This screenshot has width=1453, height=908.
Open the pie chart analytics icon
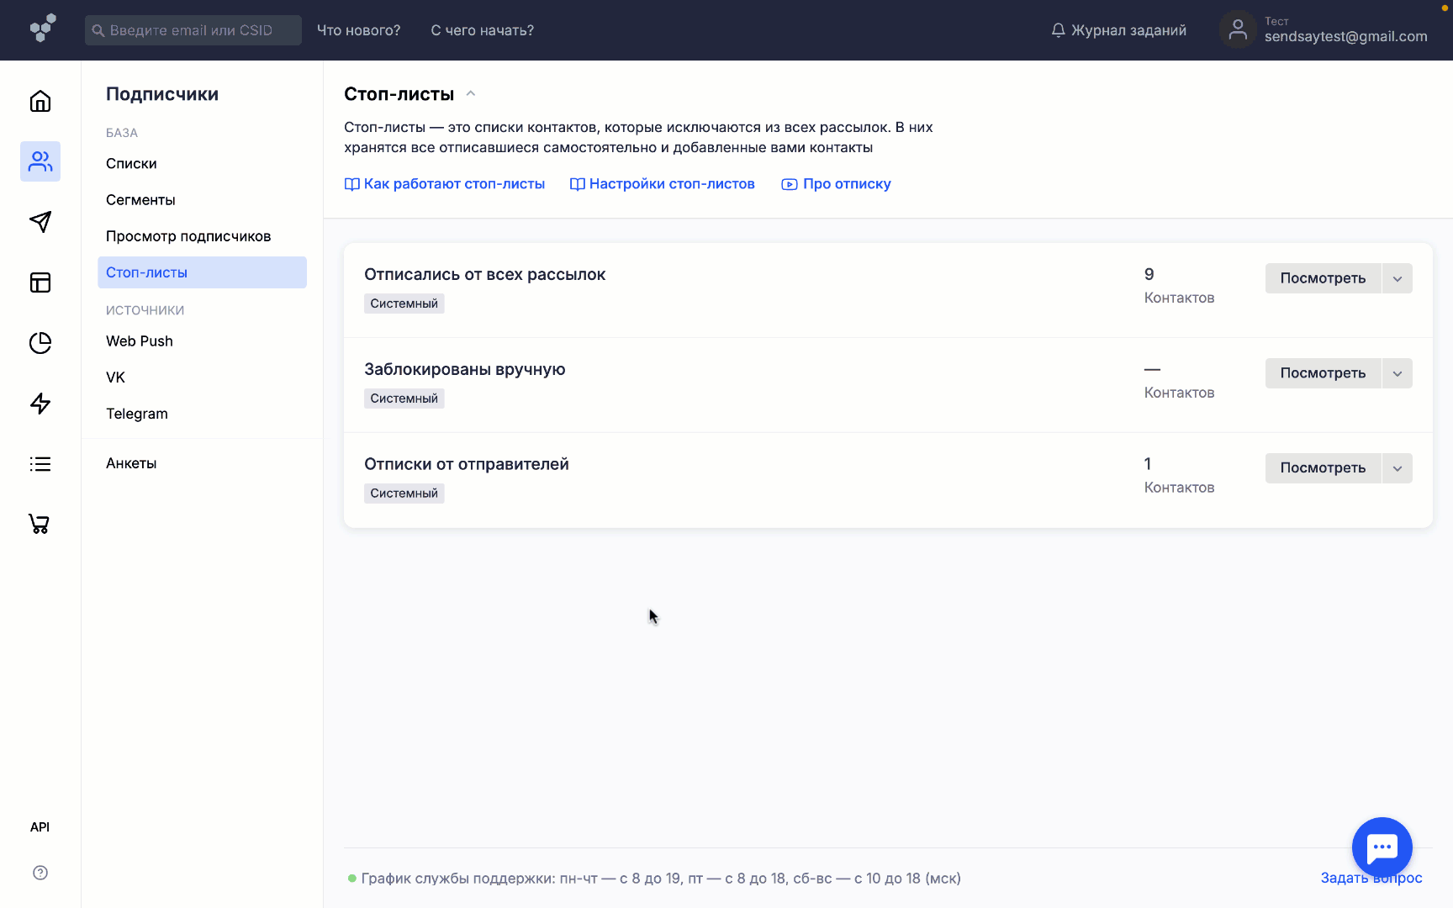[x=40, y=343]
